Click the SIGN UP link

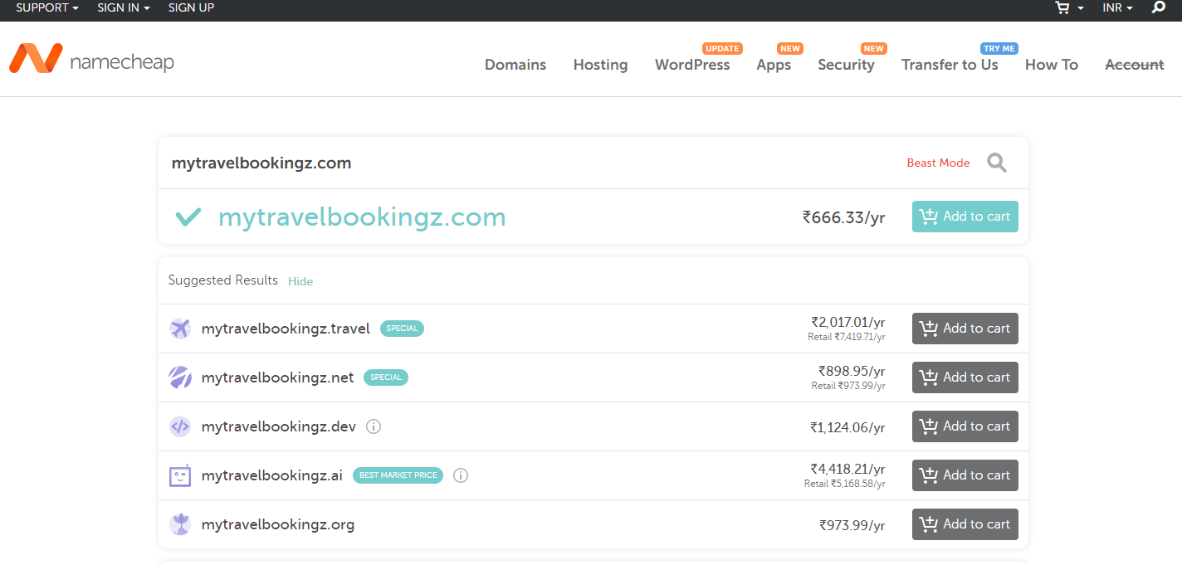tap(191, 7)
